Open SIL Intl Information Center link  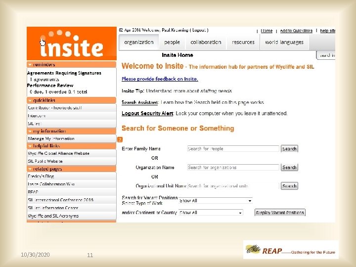tap(72, 208)
